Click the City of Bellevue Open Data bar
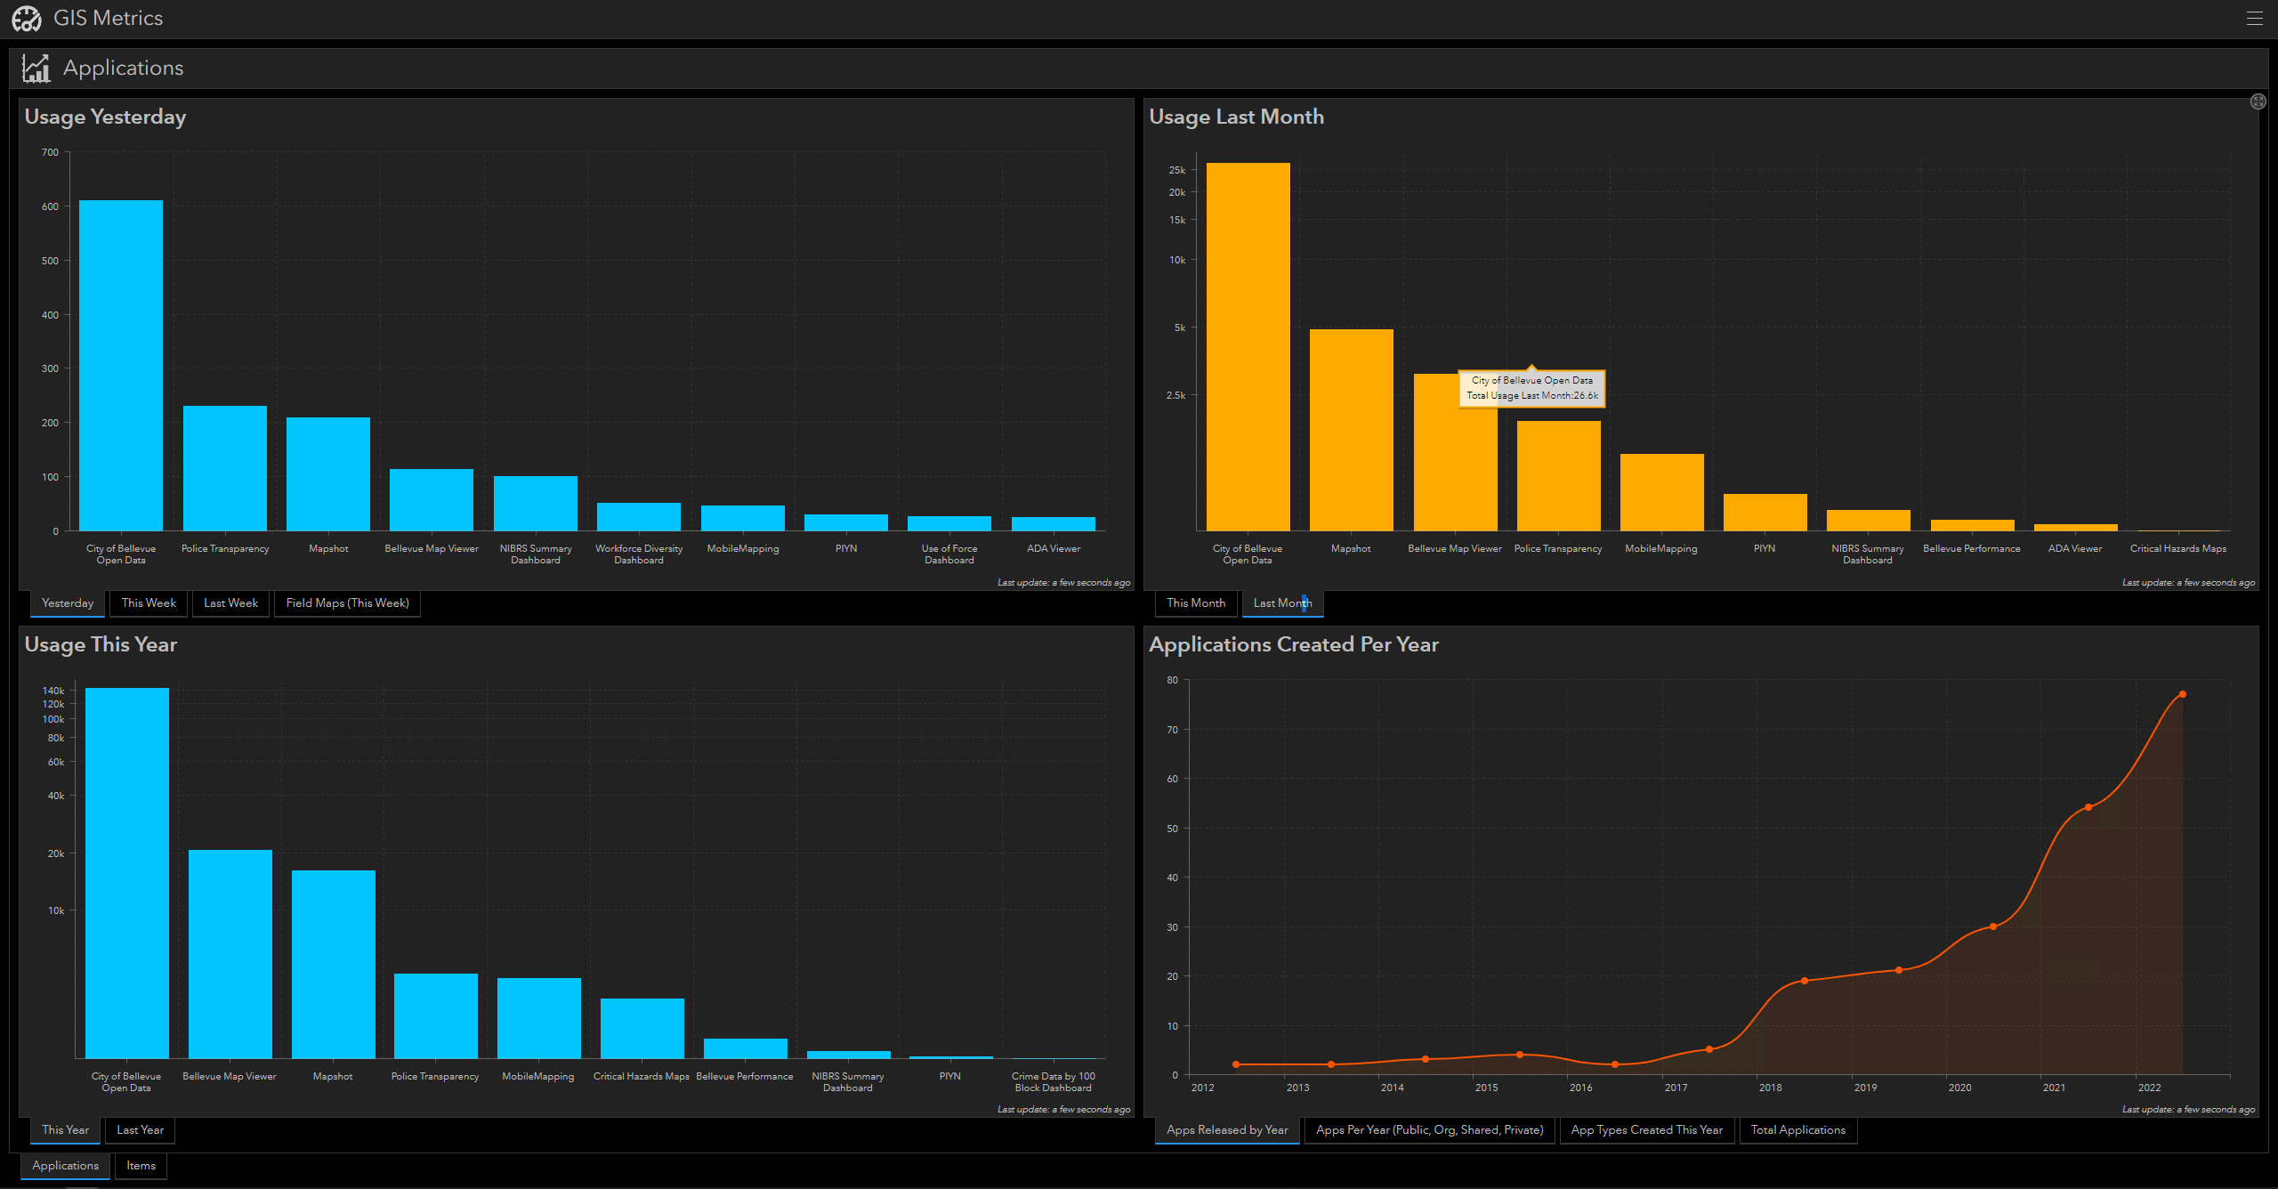The height and width of the screenshot is (1189, 2278). [122, 374]
